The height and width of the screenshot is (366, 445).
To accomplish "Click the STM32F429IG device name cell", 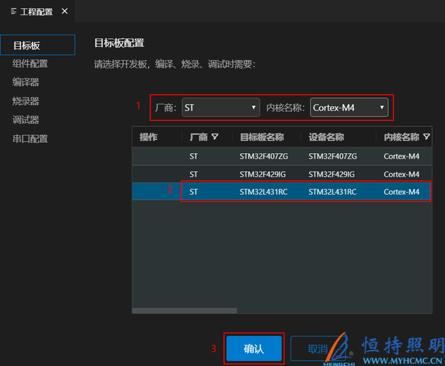I will click(x=332, y=174).
